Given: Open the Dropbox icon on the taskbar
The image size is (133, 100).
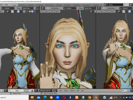Looking at the screenshot, I should click(58, 97).
